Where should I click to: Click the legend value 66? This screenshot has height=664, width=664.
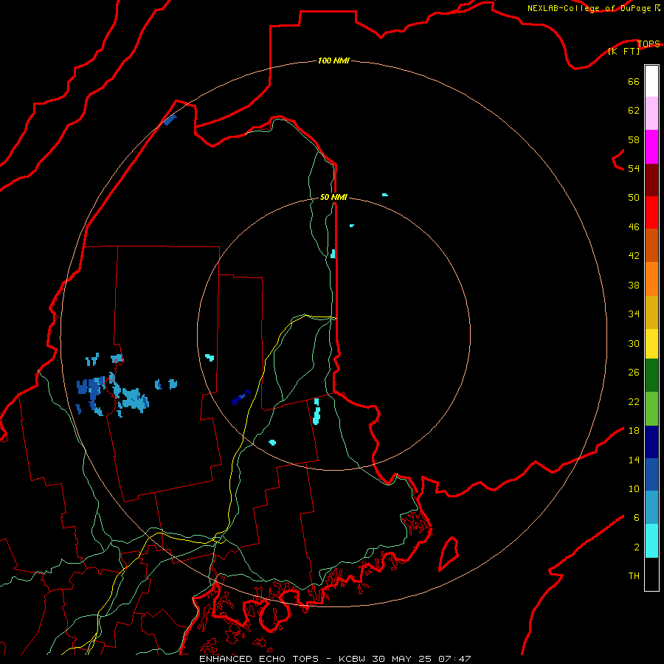[634, 81]
